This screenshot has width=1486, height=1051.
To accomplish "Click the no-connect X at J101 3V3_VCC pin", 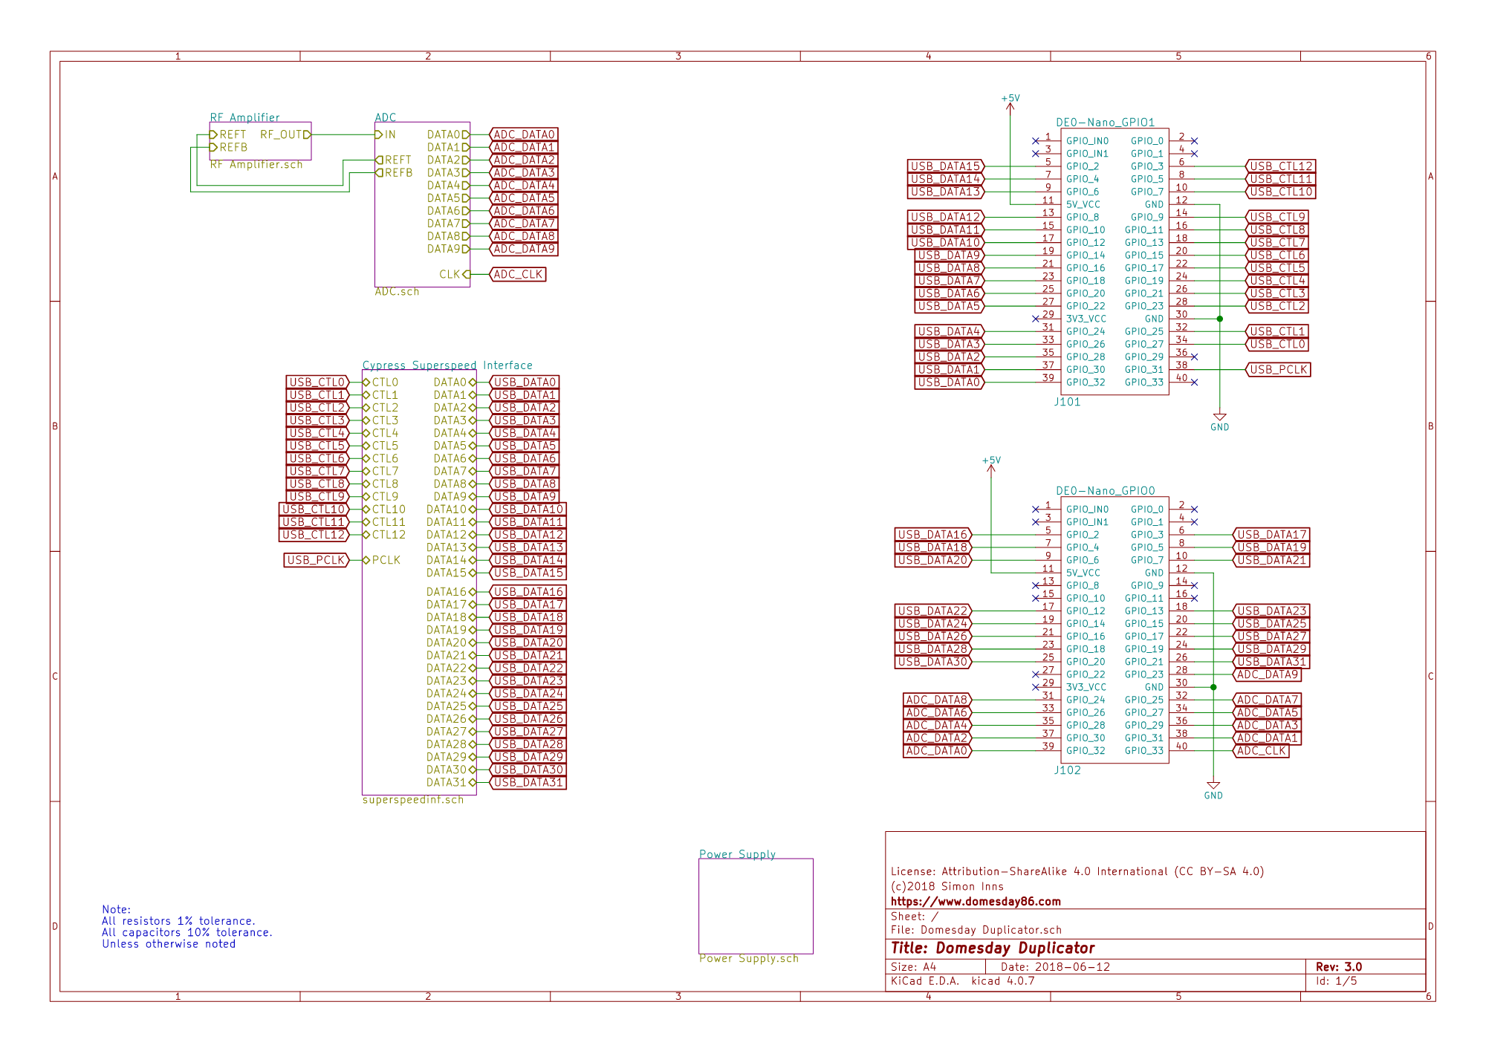I will [x=1035, y=319].
